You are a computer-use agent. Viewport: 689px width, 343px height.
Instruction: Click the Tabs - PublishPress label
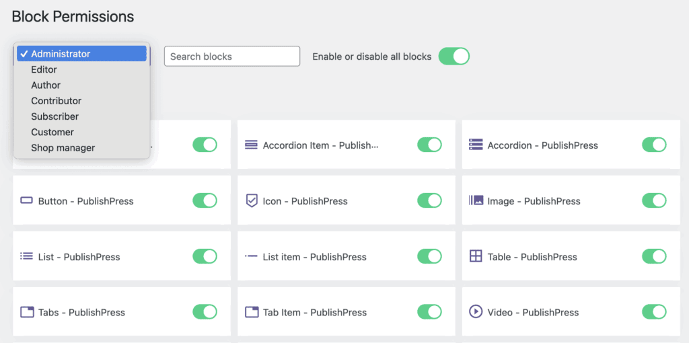click(81, 313)
